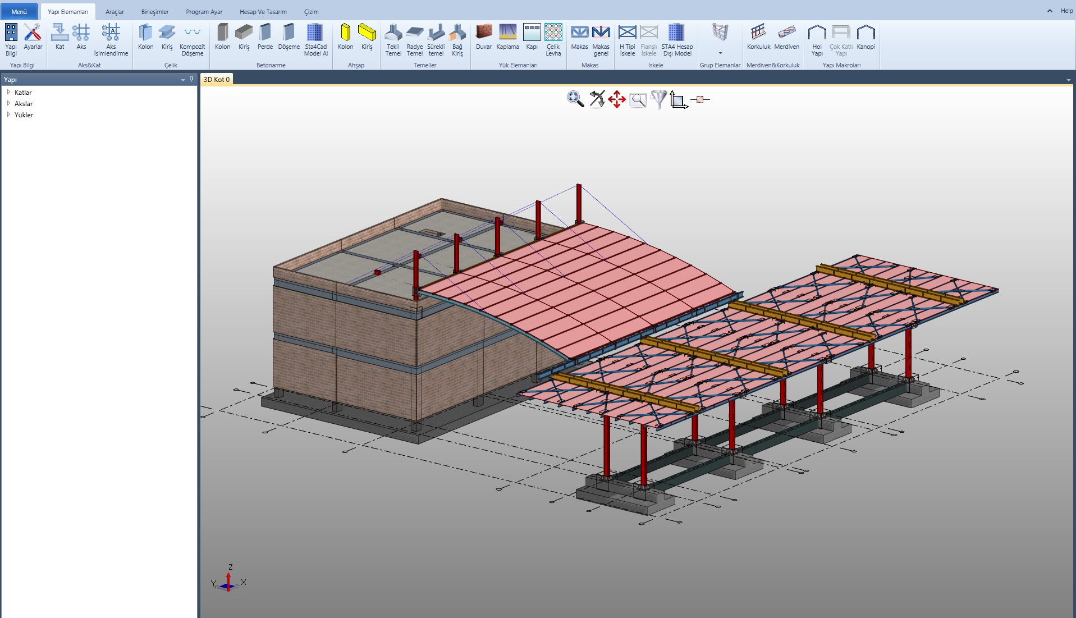Expand the Katlar tree node
The width and height of the screenshot is (1076, 618).
point(8,92)
